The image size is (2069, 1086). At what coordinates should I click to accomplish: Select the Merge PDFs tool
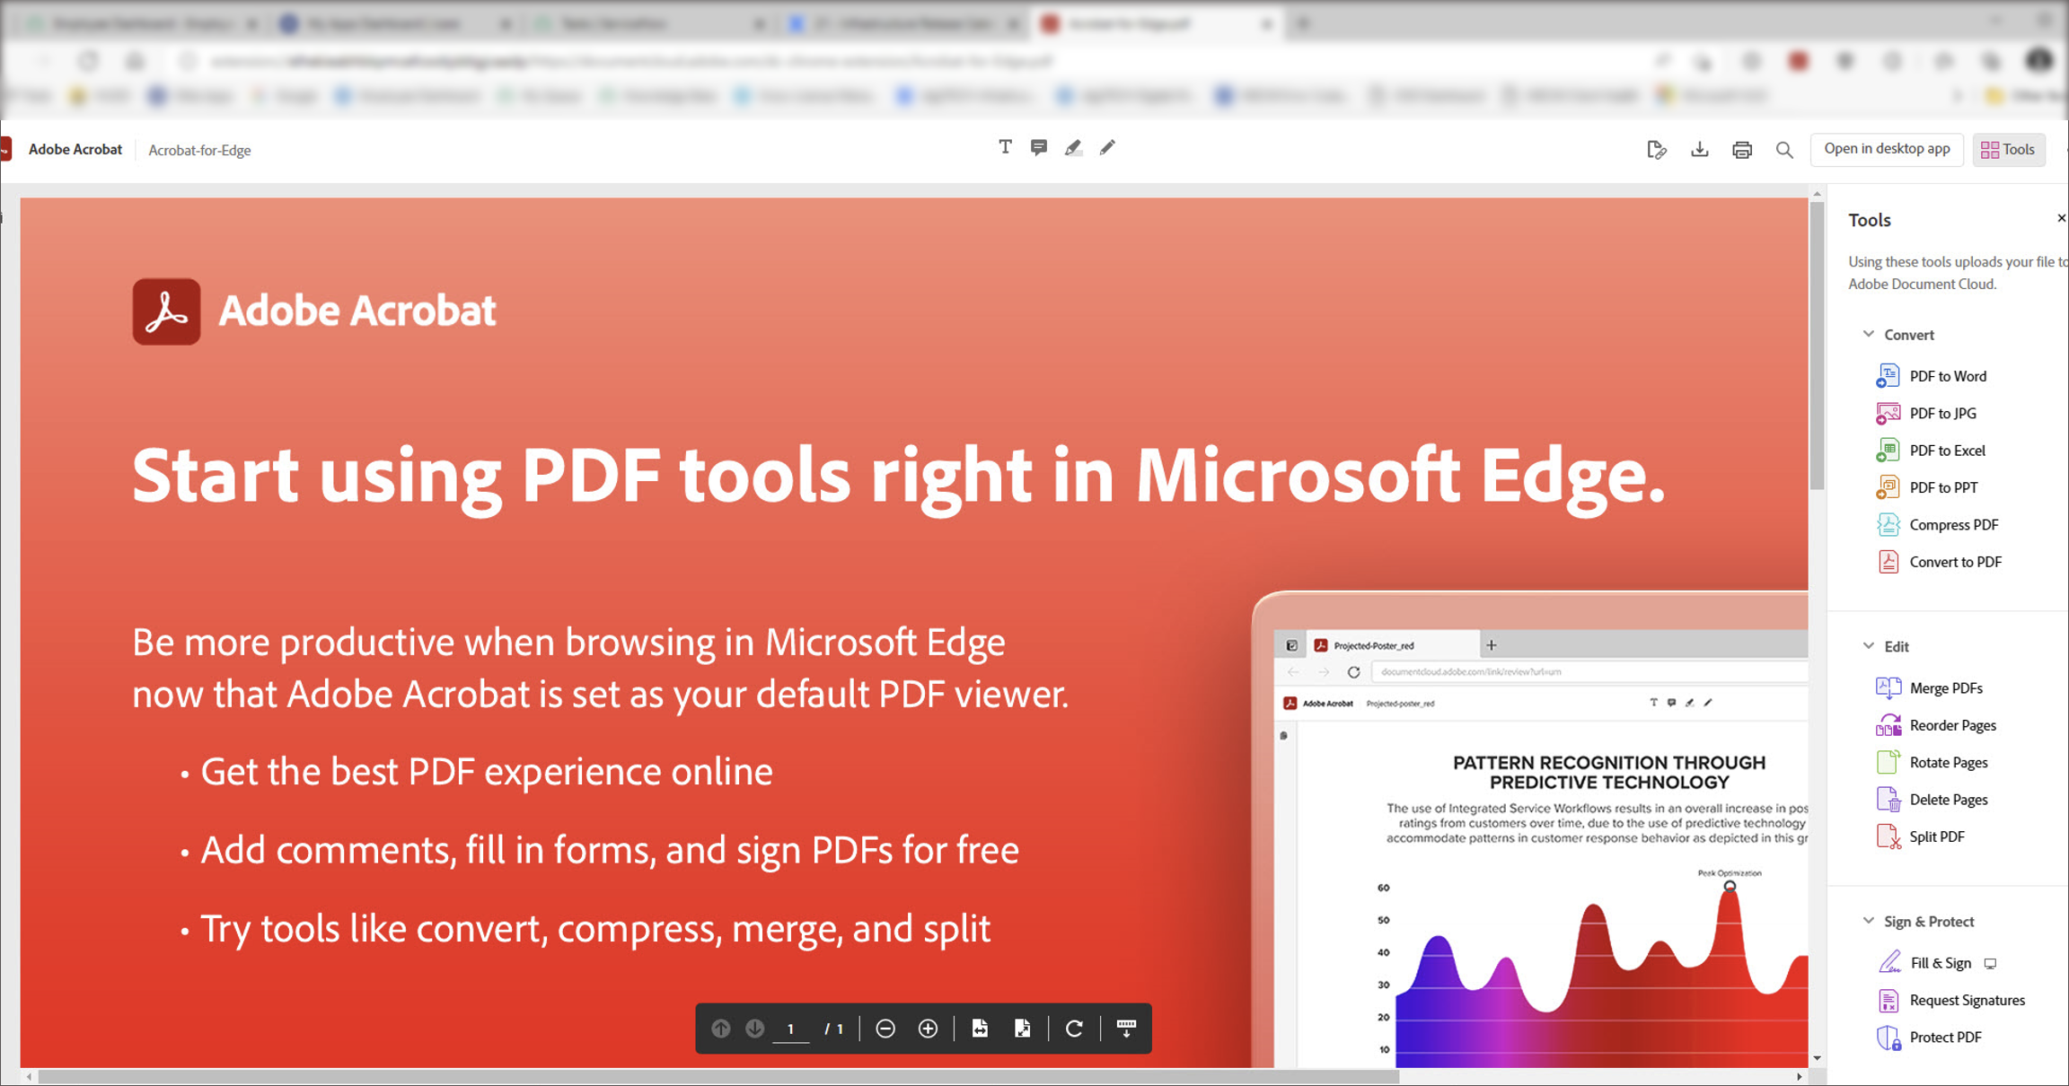tap(1945, 688)
